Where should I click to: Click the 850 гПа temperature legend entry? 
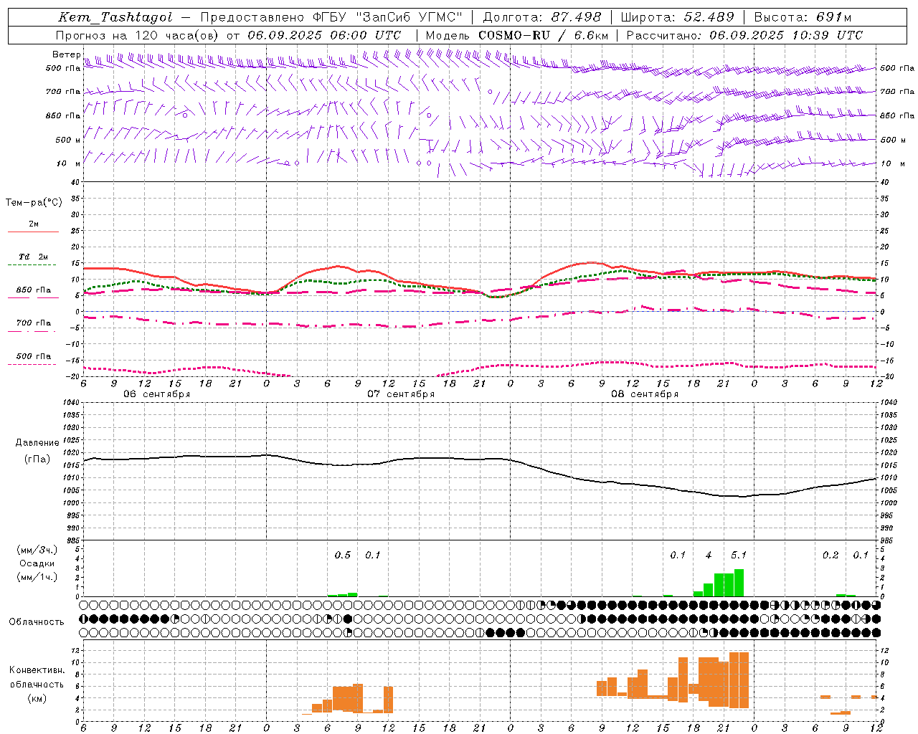coord(33,290)
